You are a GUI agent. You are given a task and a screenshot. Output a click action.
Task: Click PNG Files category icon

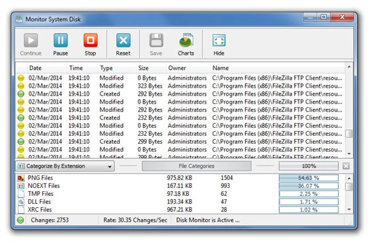pos(20,178)
